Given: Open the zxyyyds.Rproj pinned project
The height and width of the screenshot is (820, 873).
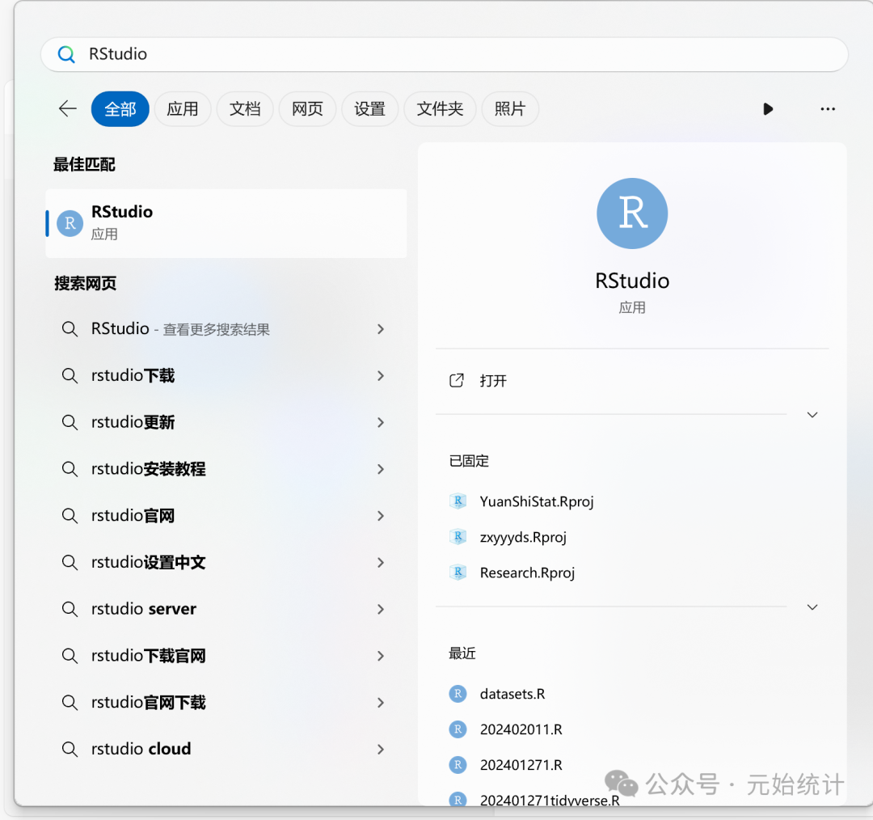Looking at the screenshot, I should click(x=522, y=537).
